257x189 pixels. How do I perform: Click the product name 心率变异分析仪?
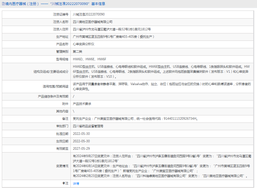pos(84,44)
